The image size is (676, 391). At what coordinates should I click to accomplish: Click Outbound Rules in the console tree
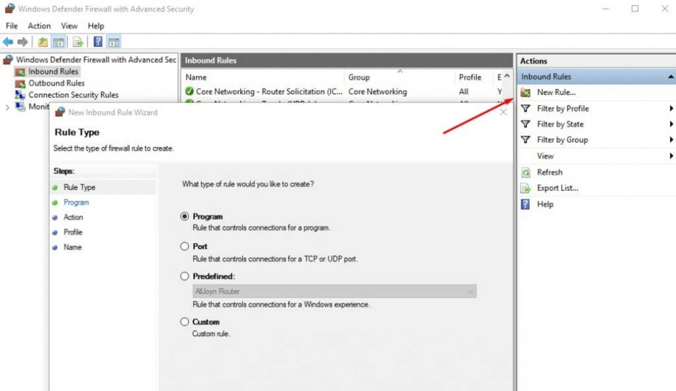click(x=56, y=83)
